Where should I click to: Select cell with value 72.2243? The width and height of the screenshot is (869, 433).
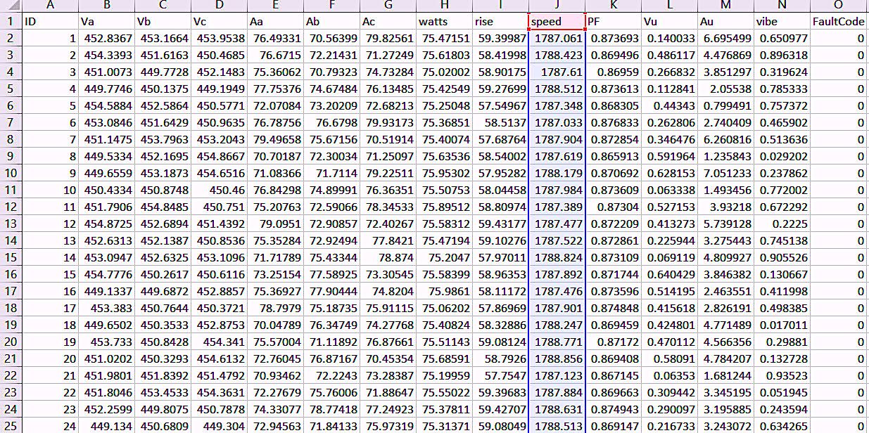[x=331, y=375]
